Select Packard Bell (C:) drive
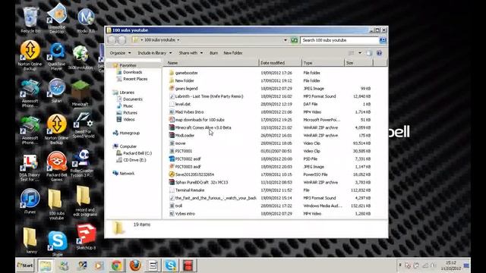Screen dimensions: 486x273 click(137, 153)
